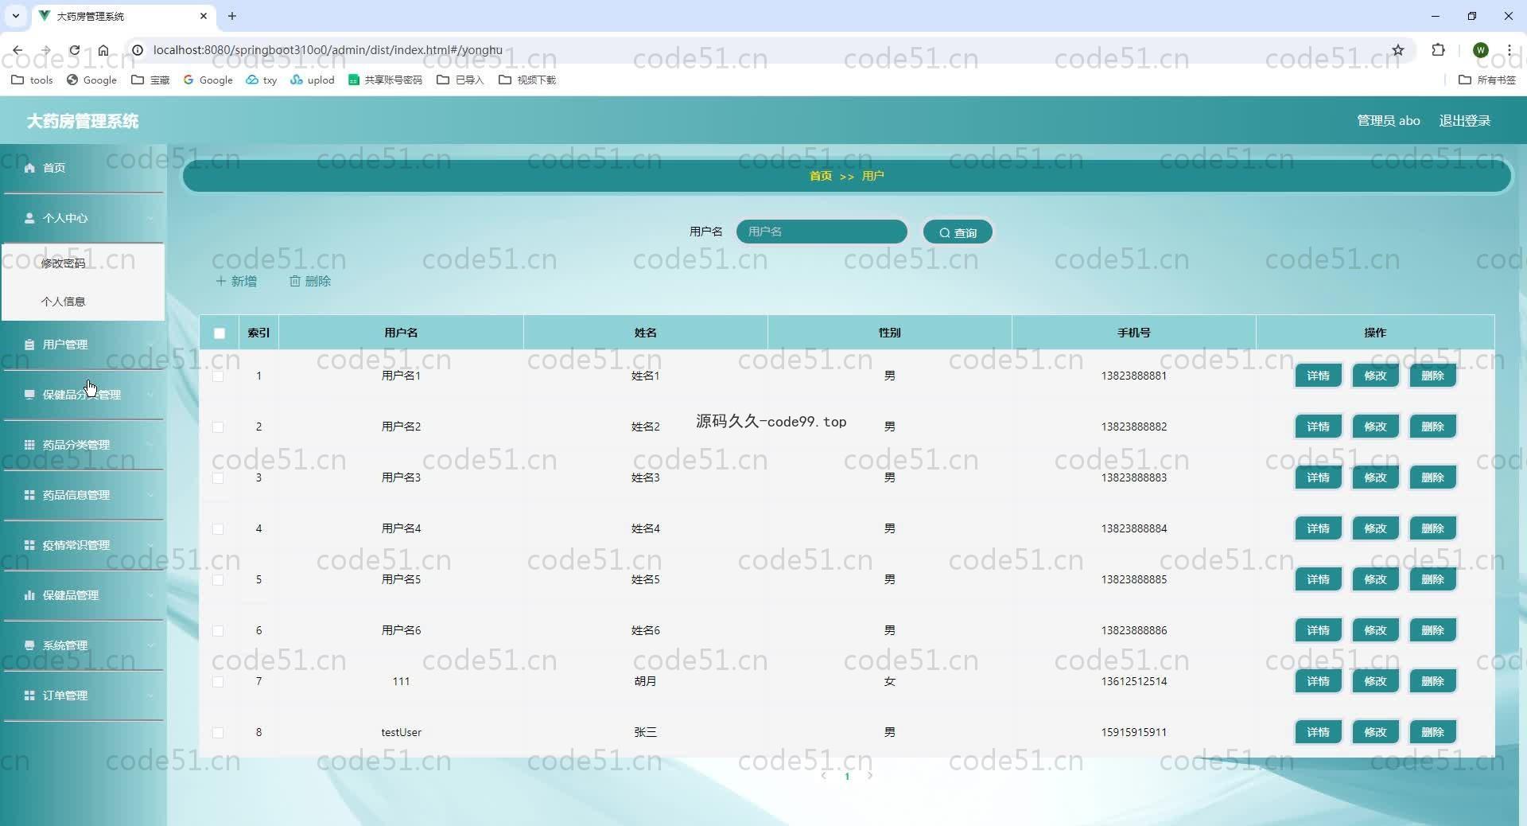Click phone number 13612512514
Viewport: 1527px width, 826px height.
[x=1133, y=681]
